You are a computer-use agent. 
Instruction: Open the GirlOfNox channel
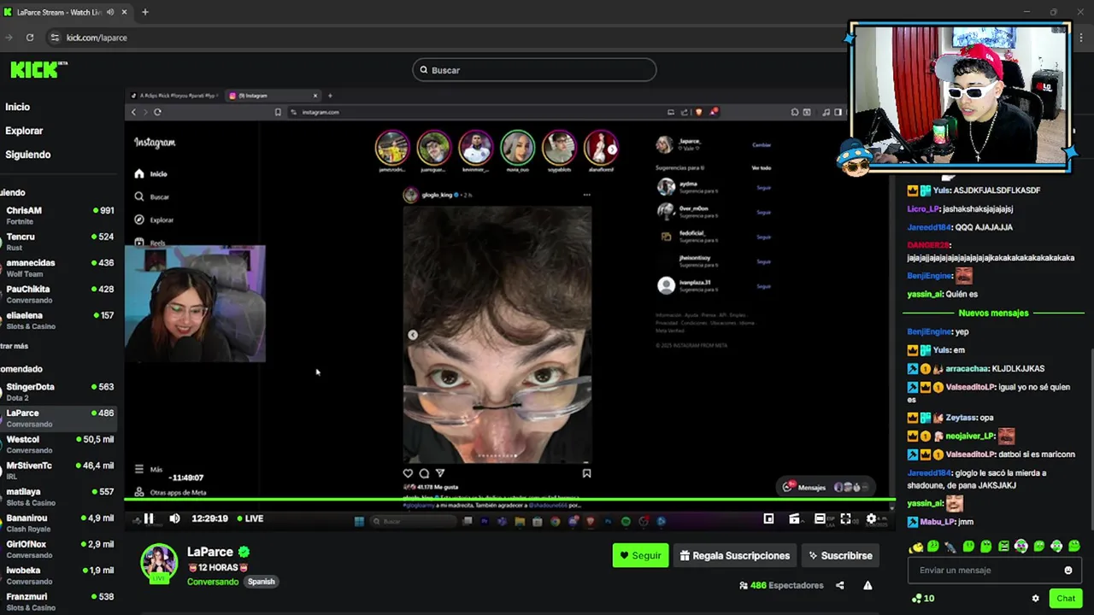coord(60,549)
